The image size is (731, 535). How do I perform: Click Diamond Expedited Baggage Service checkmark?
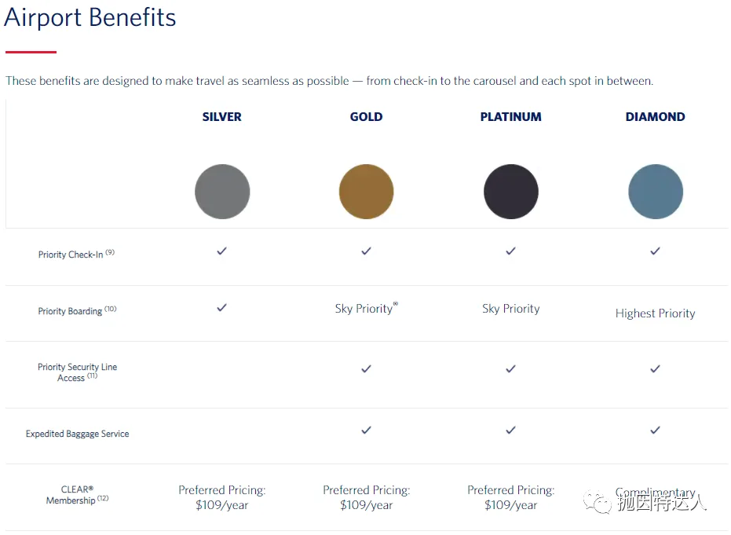656,430
